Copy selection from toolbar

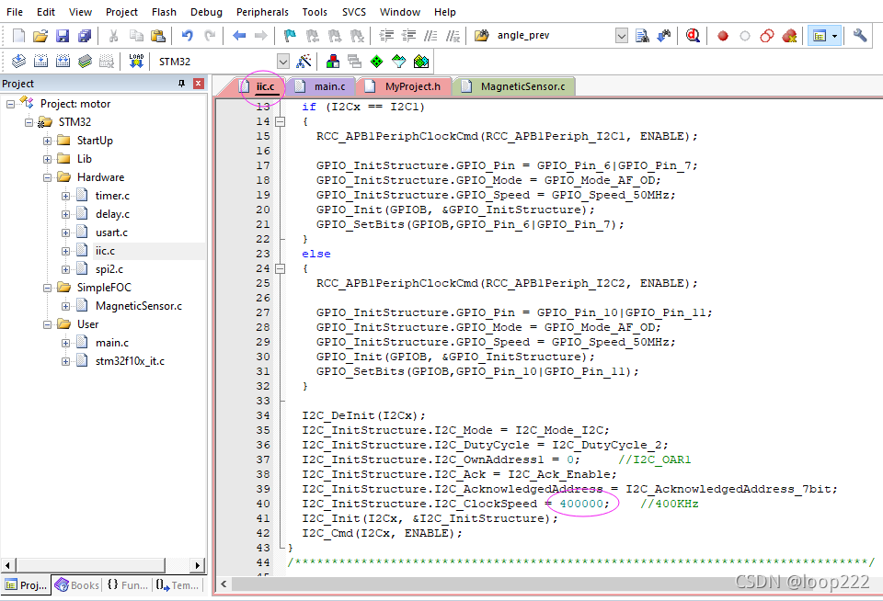[x=136, y=36]
